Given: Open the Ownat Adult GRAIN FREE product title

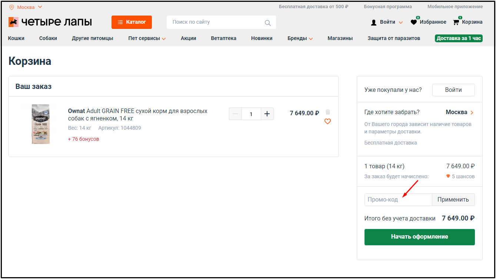Looking at the screenshot, I should coord(138,115).
